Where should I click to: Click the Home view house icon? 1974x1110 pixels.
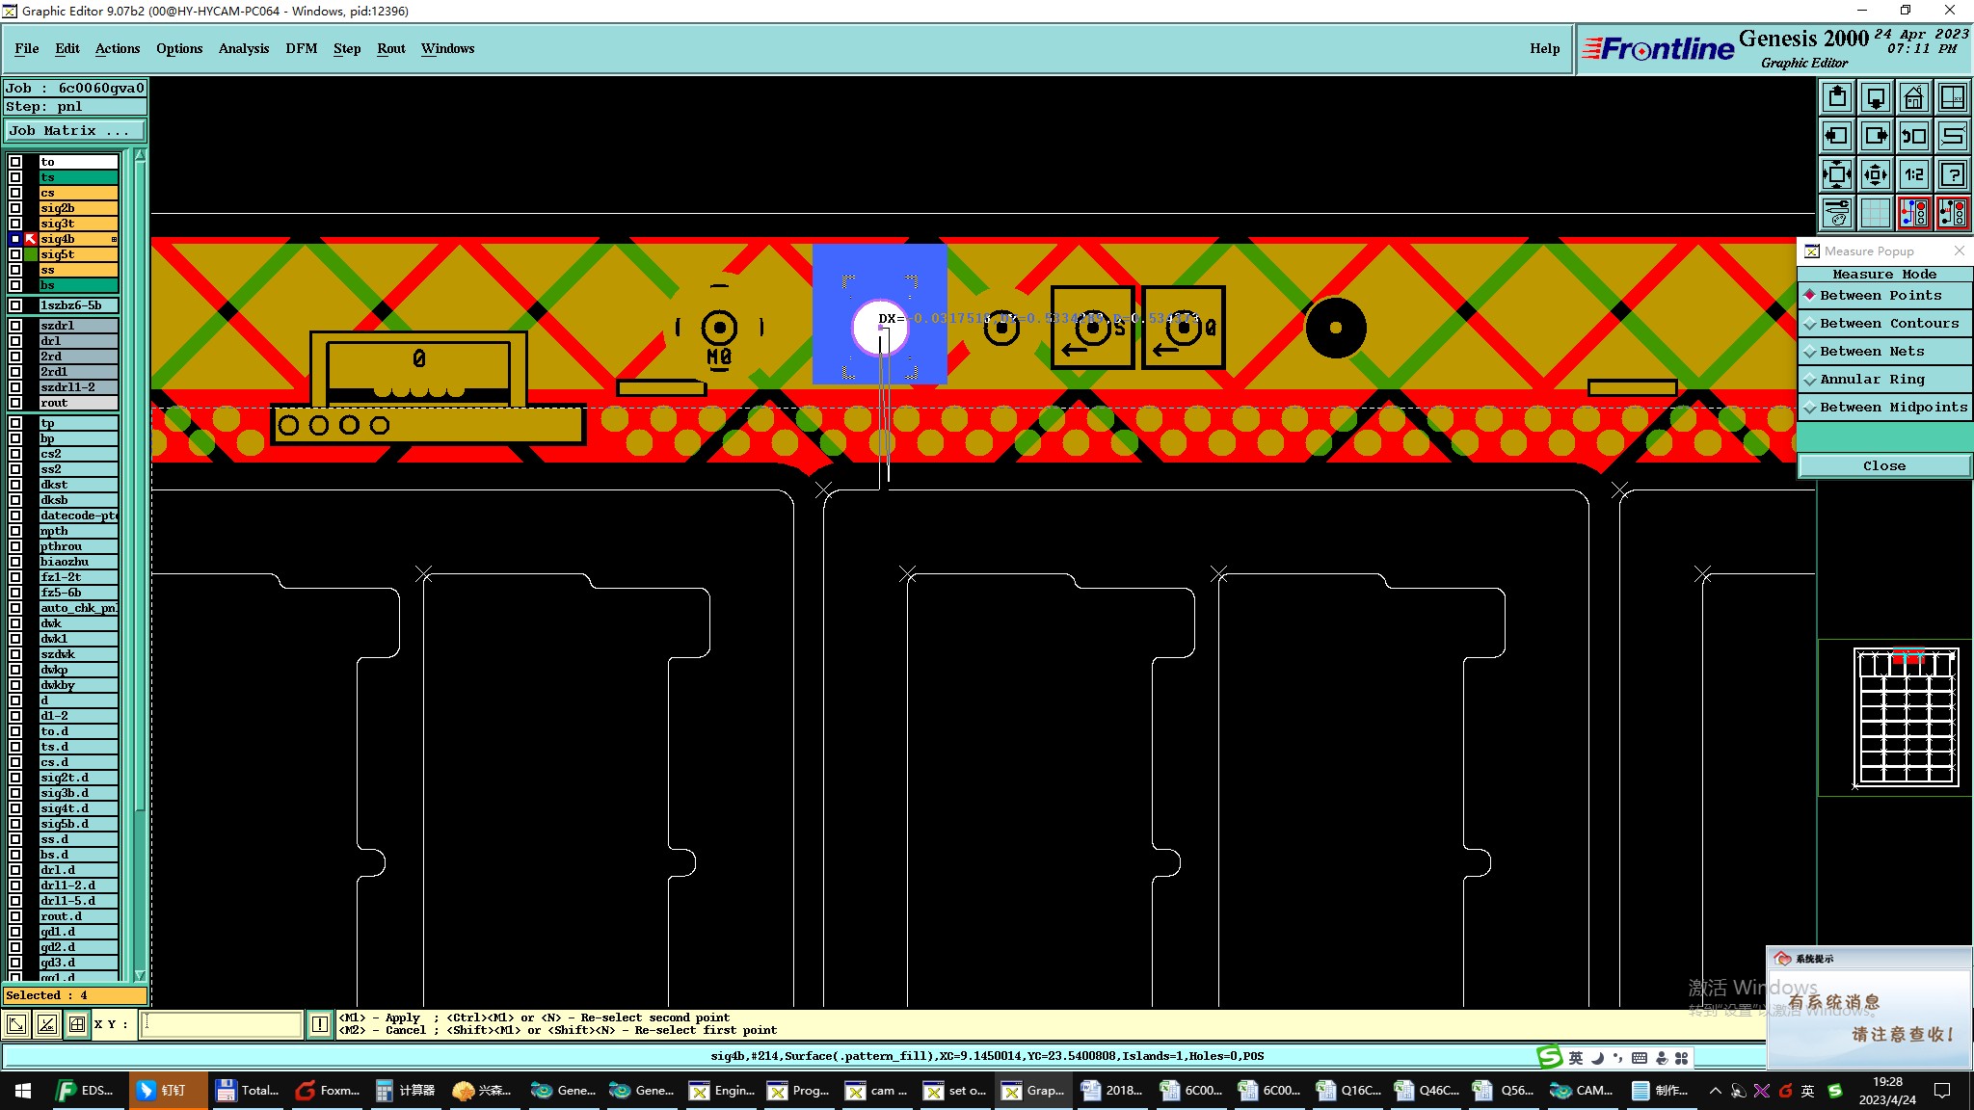point(1913,97)
